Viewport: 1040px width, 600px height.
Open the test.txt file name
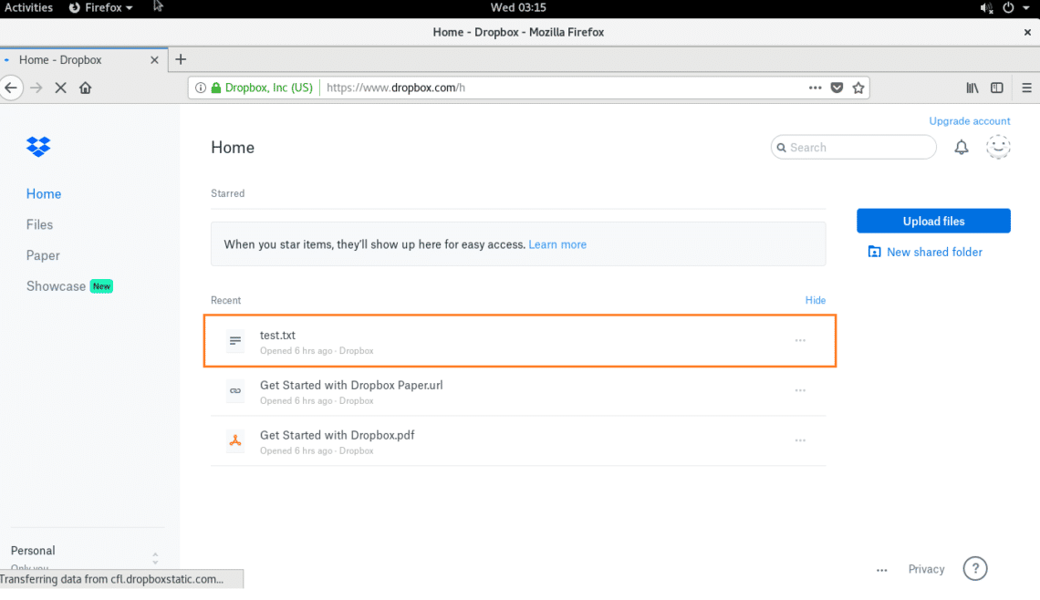click(277, 336)
